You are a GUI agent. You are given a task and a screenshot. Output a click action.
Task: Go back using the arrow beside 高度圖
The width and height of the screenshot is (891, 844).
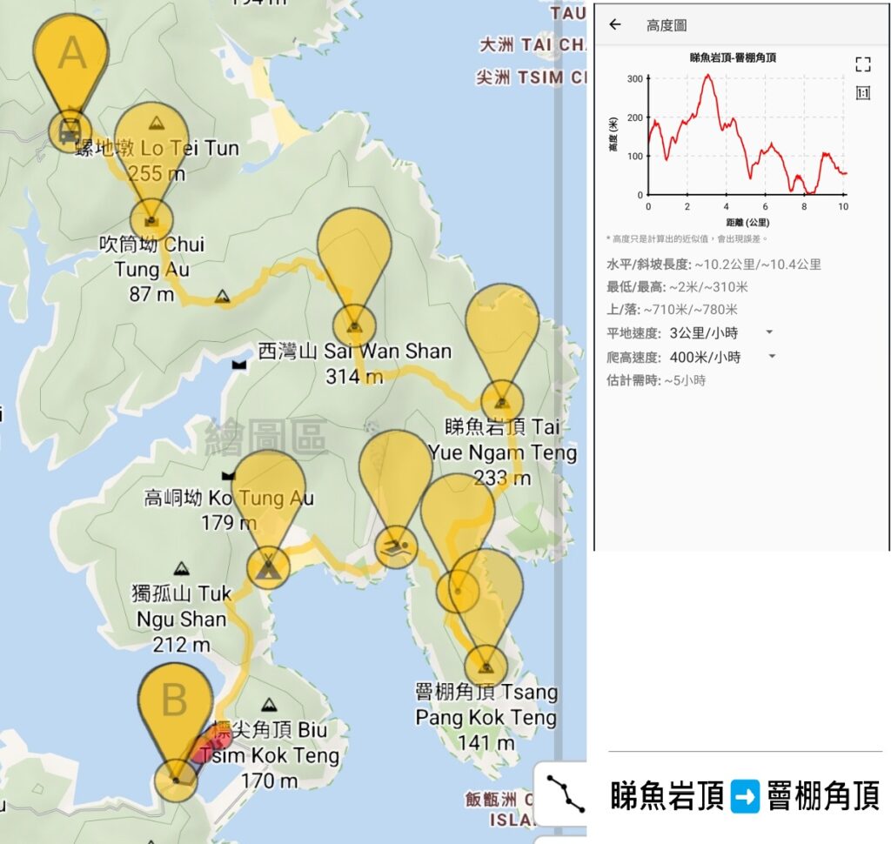point(615,24)
